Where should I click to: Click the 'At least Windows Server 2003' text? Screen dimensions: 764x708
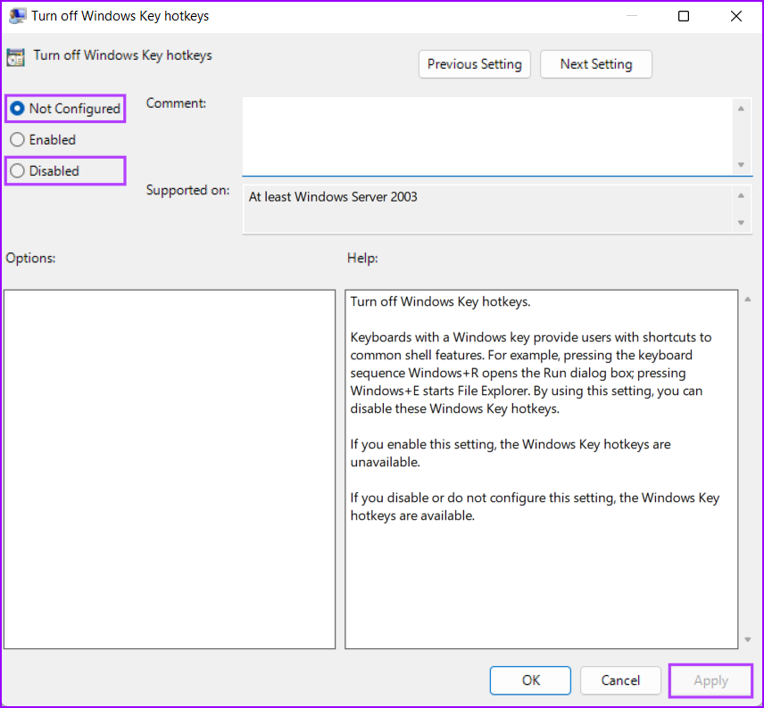pos(333,197)
